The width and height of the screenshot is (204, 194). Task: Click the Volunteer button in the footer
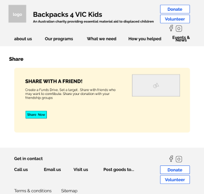click(x=175, y=180)
